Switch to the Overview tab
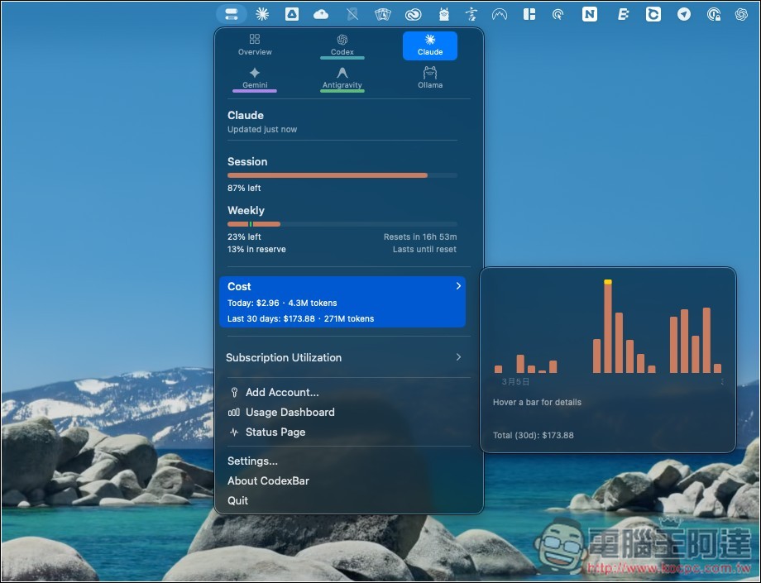761x583 pixels. pyautogui.click(x=255, y=45)
